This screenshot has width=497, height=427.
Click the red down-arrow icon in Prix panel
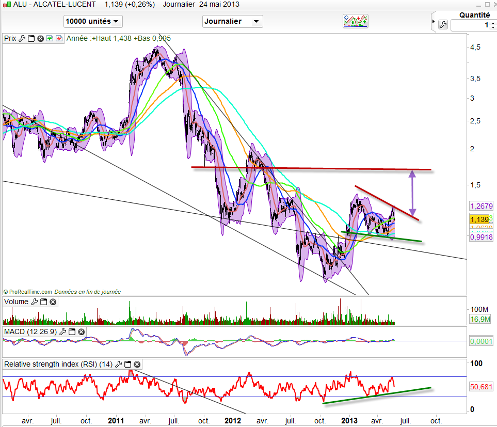click(x=59, y=38)
